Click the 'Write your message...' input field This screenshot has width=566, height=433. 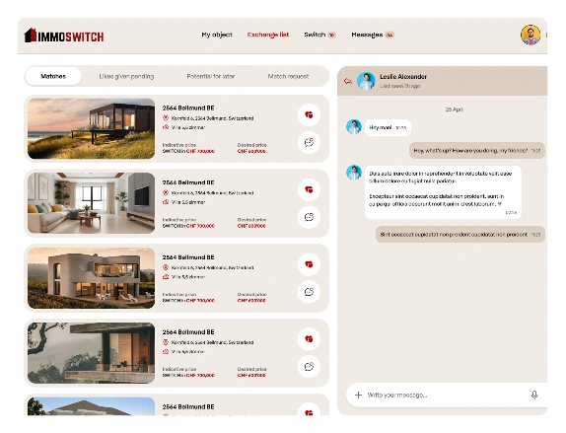(x=446, y=395)
